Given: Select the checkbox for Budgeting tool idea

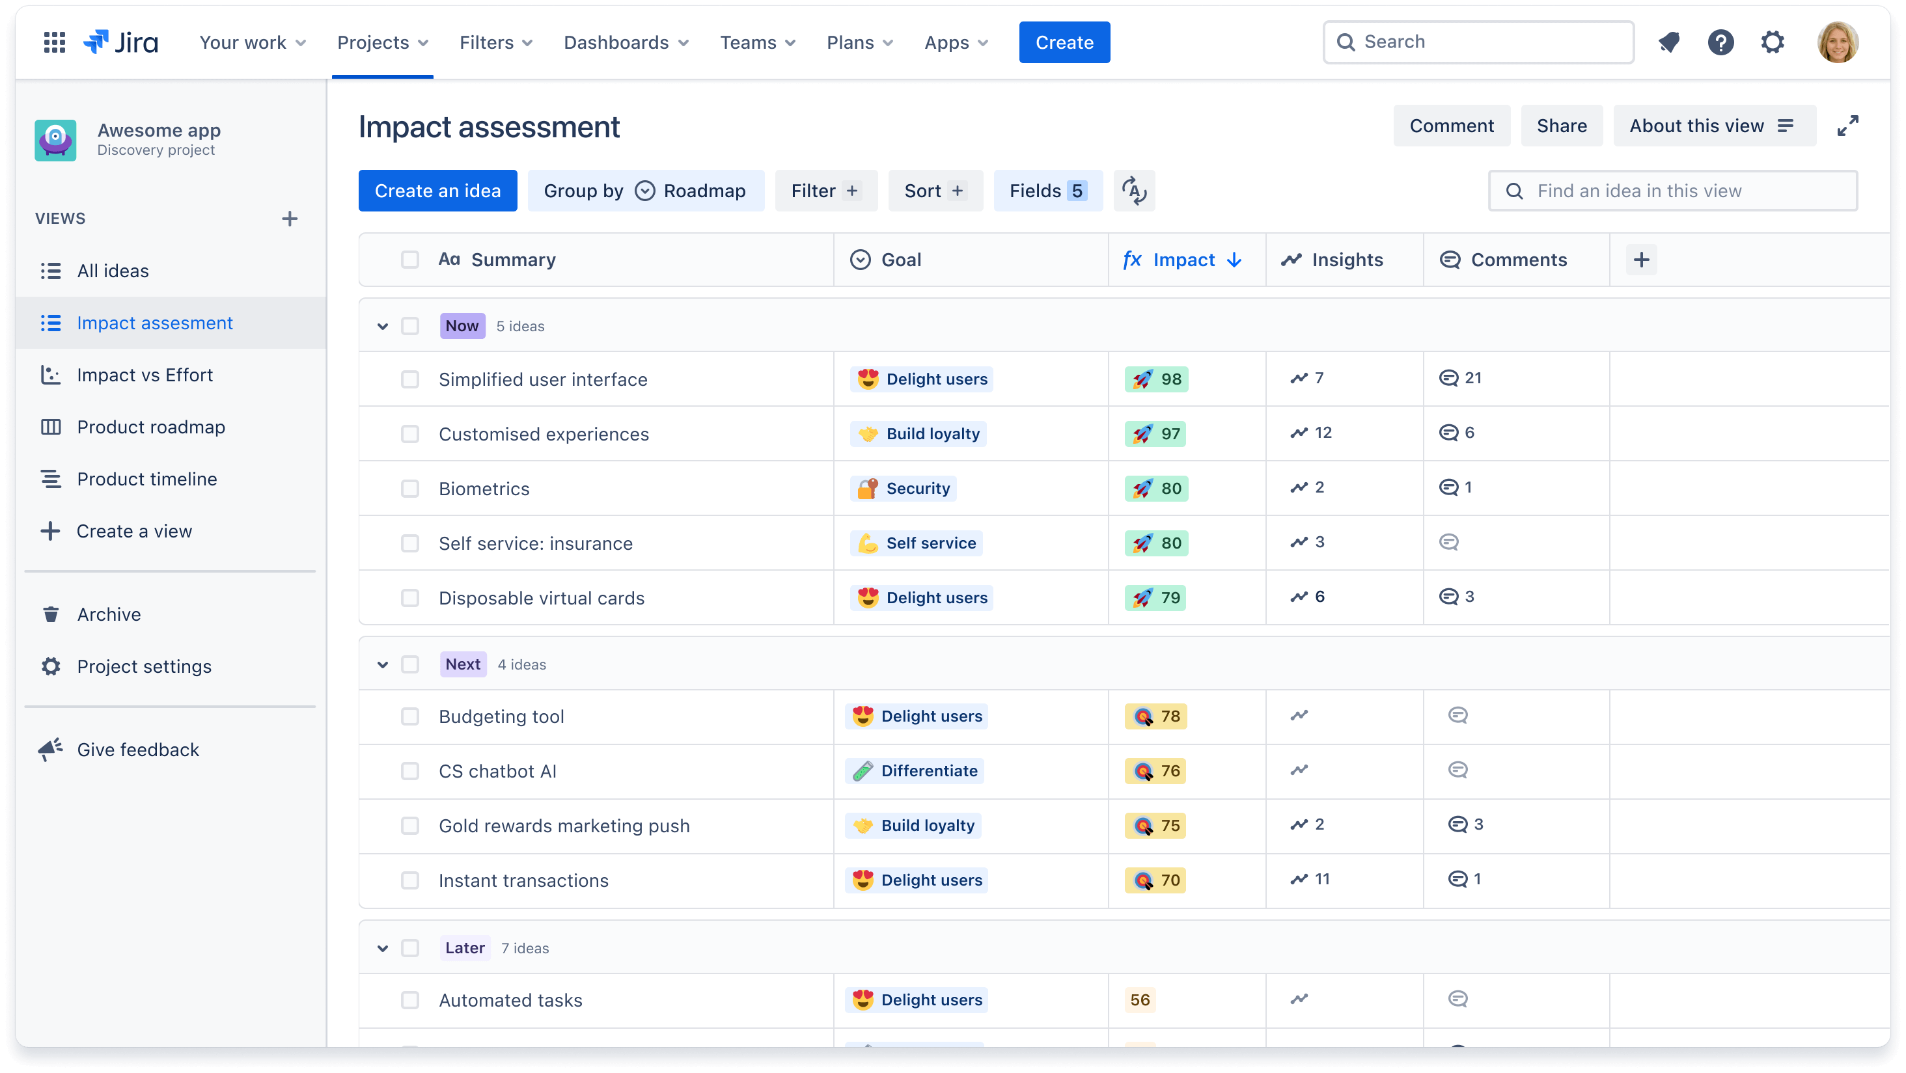Looking at the screenshot, I should (408, 717).
